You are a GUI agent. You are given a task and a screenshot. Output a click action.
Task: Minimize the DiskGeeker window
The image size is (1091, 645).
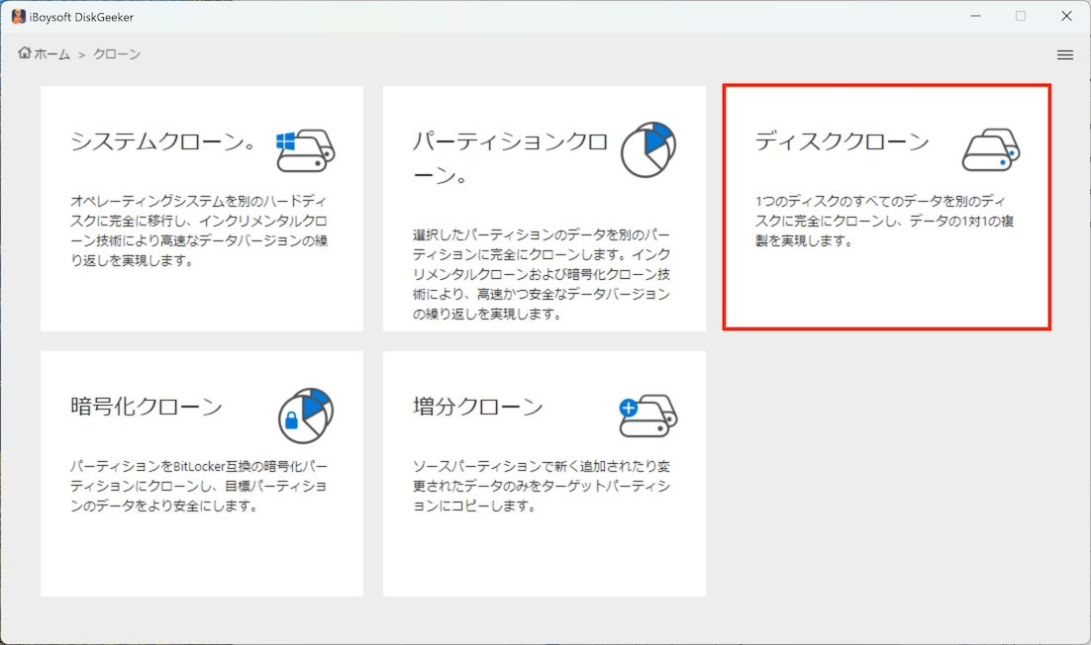[x=975, y=16]
